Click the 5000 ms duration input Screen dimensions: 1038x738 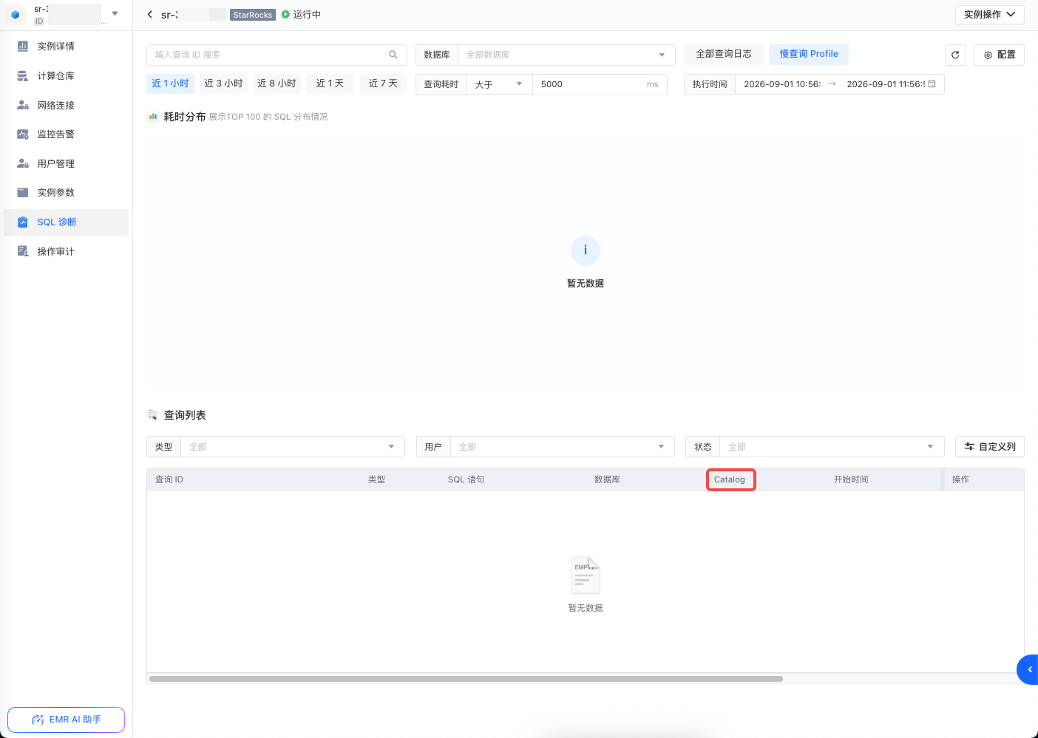point(600,84)
